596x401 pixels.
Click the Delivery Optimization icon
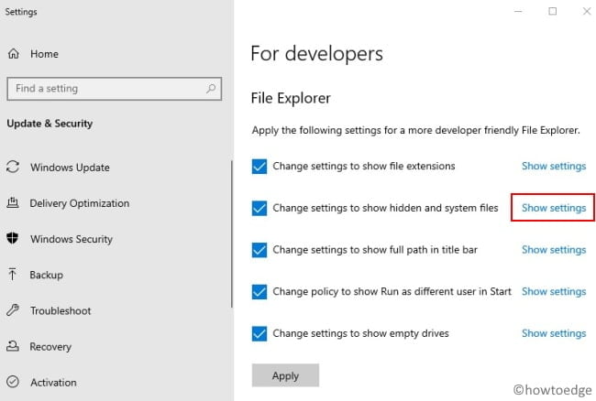click(13, 202)
